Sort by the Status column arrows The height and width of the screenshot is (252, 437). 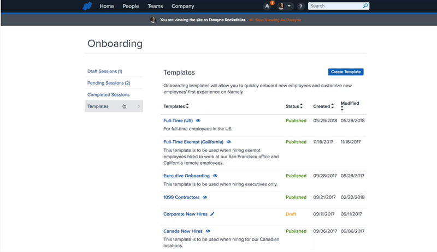point(302,106)
